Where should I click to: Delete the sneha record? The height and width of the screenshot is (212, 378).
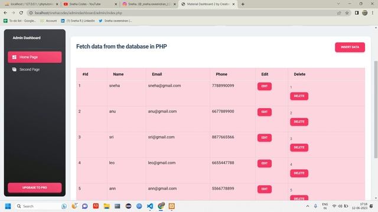(299, 96)
